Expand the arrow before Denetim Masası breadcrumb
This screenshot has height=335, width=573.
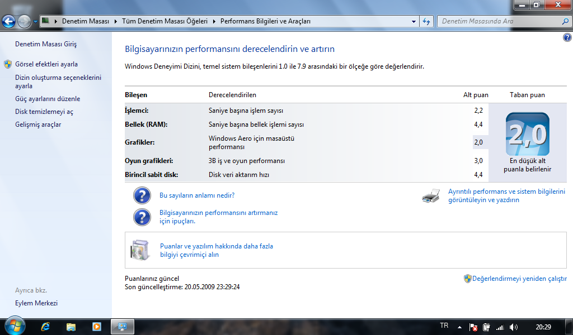pos(56,22)
